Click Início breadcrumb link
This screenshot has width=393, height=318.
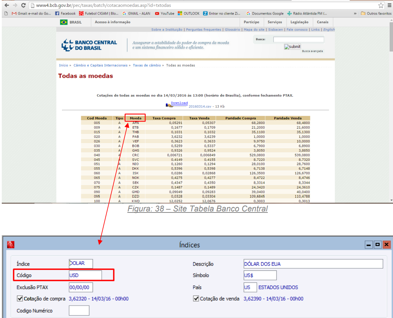63,65
